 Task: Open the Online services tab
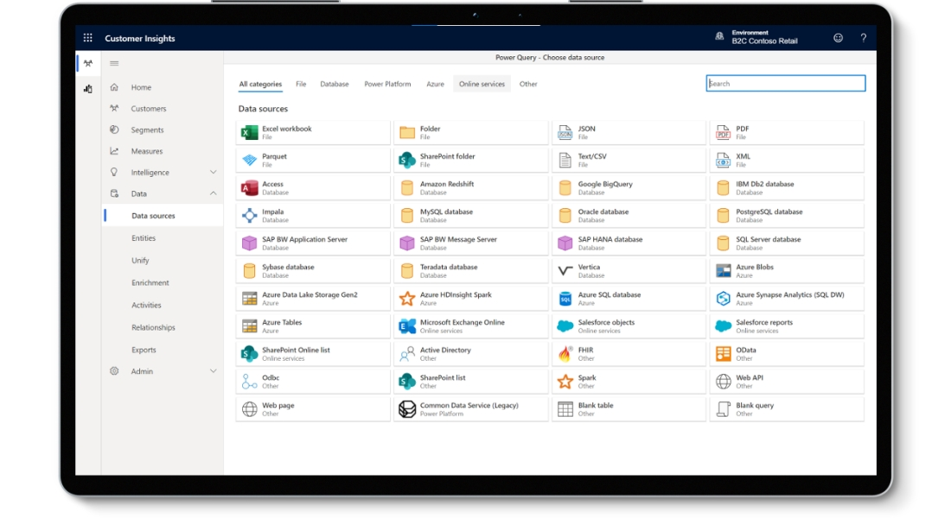[x=482, y=84]
